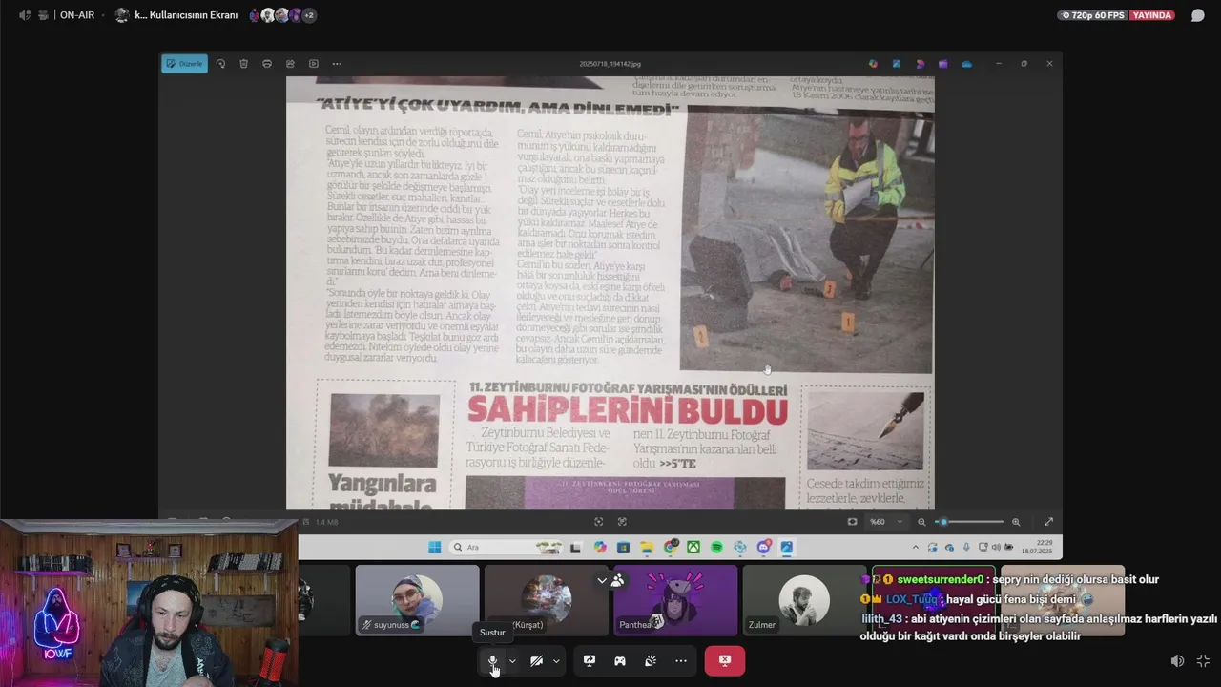This screenshot has width=1221, height=687.
Task: Click the zoom out magnifier icon
Action: [x=921, y=522]
